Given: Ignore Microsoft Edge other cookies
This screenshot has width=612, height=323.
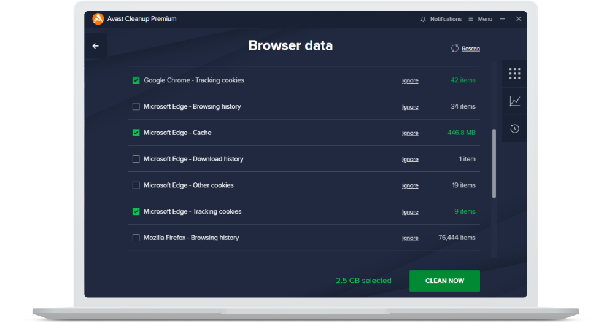Looking at the screenshot, I should (x=410, y=185).
